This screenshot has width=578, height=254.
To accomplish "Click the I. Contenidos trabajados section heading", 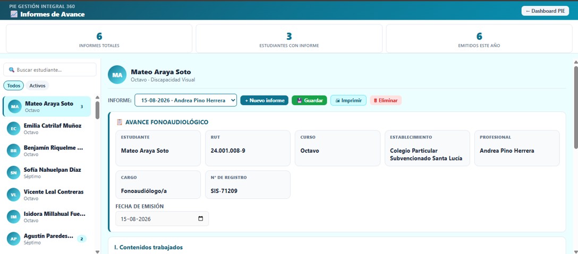I will pyautogui.click(x=149, y=248).
